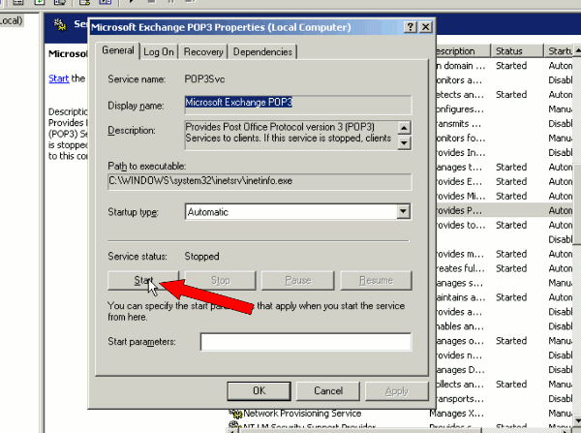
Task: Click the highlighted 'ovides P...' description cell
Action: pyautogui.click(x=459, y=210)
